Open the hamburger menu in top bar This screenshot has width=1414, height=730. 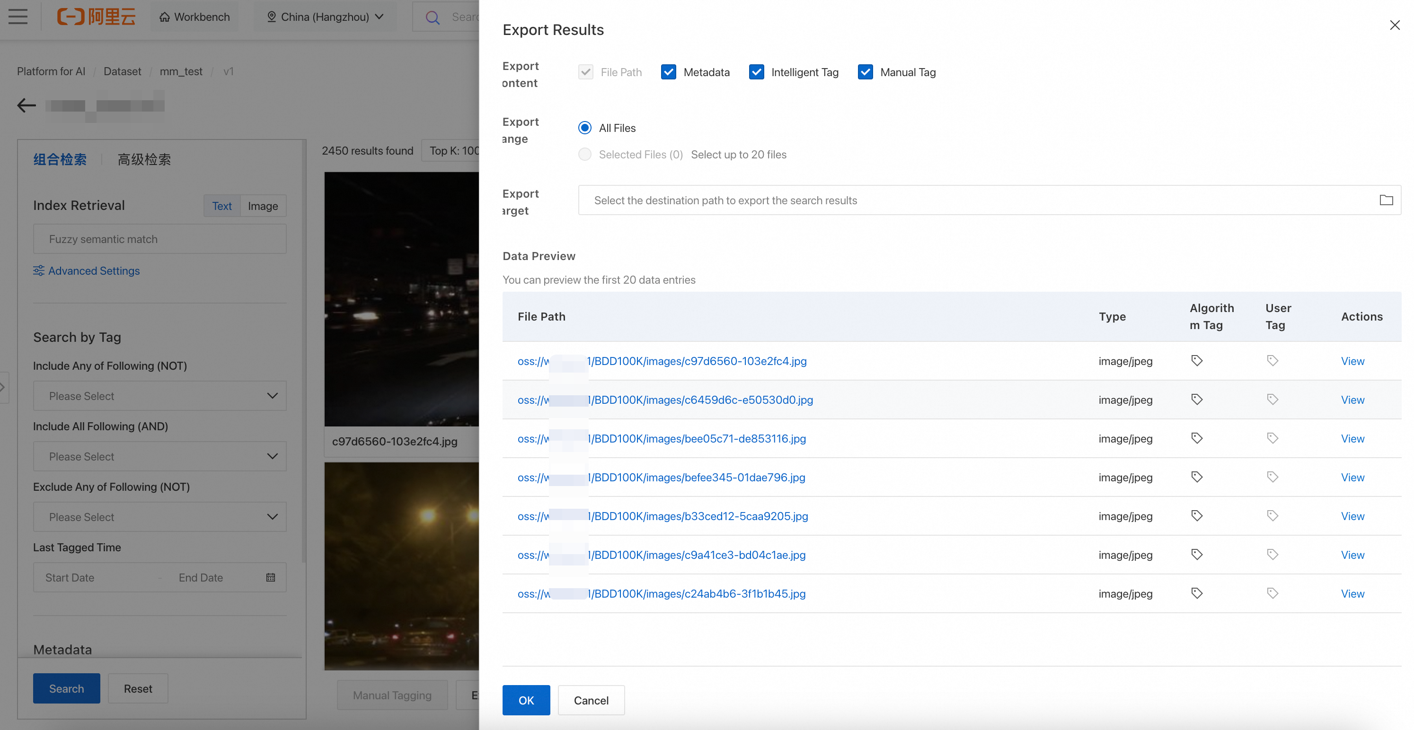18,17
